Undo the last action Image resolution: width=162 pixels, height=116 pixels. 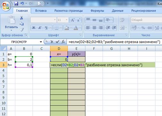pyautogui.click(x=22, y=4)
